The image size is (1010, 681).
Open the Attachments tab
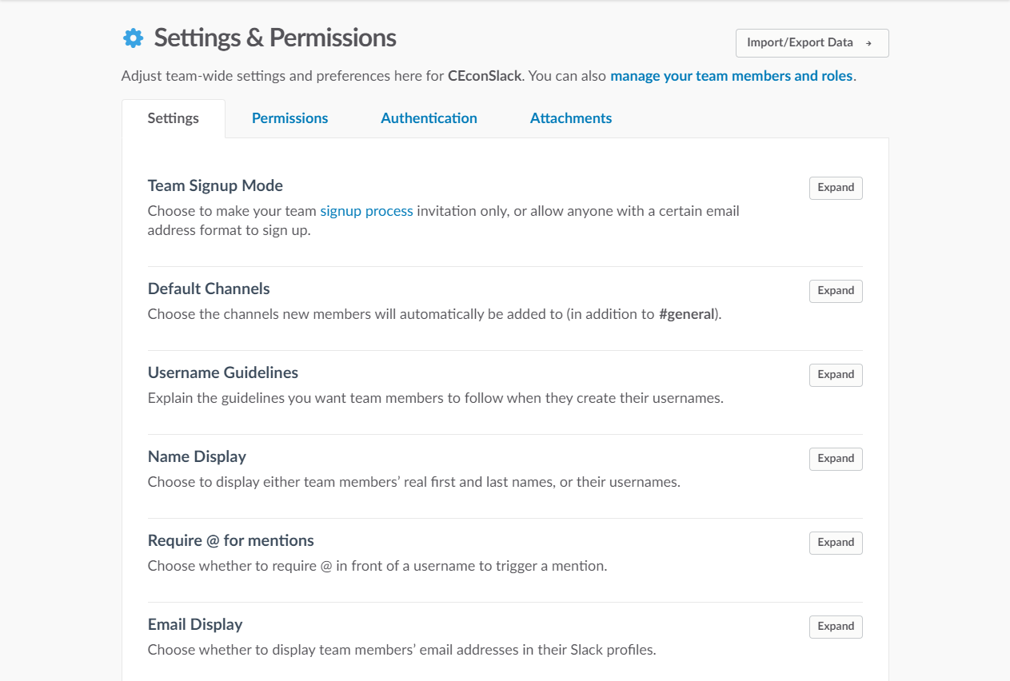click(x=570, y=118)
